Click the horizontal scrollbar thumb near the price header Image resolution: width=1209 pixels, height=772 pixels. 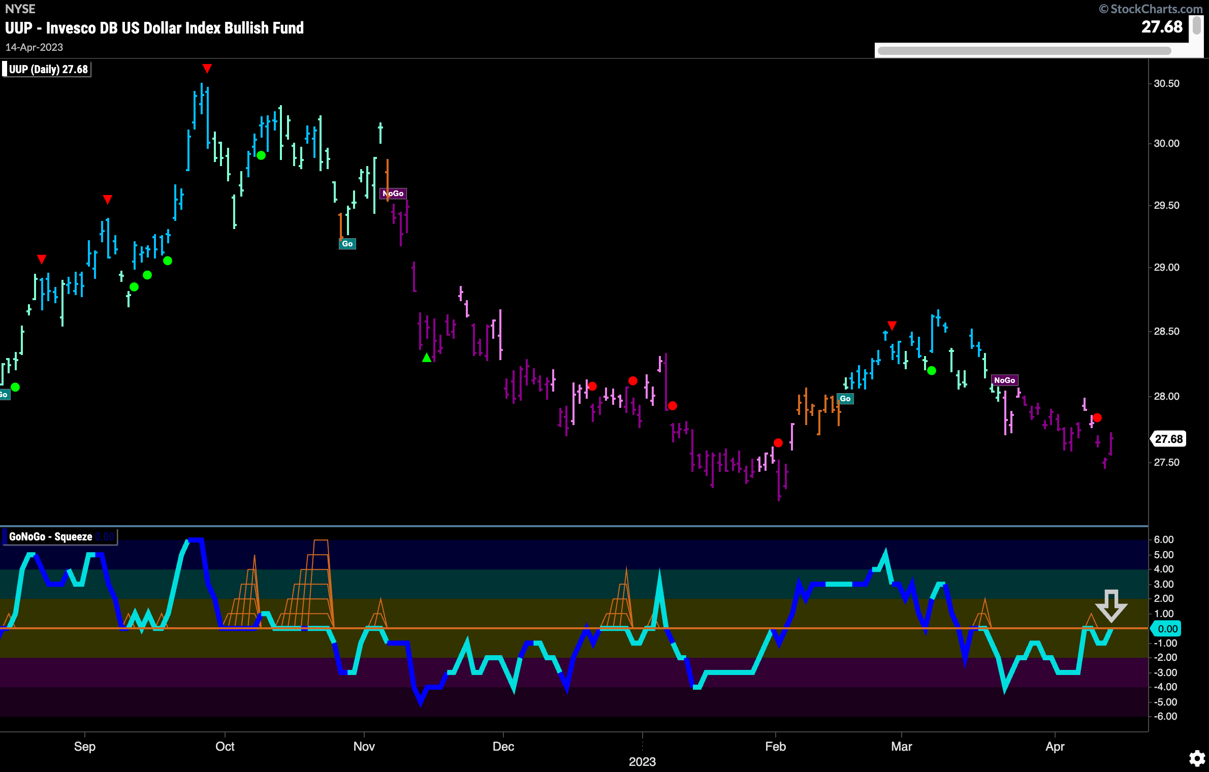(1024, 51)
